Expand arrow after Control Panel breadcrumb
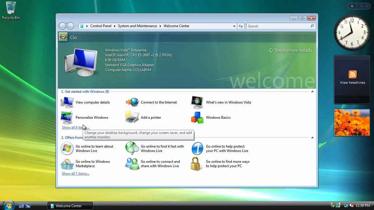Image resolution: width=374 pixels, height=210 pixels. click(x=115, y=26)
